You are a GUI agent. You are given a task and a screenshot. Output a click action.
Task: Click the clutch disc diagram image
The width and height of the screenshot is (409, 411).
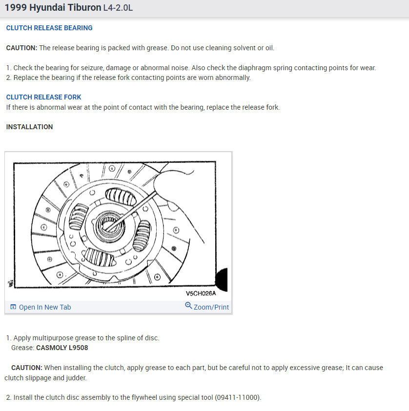pyautogui.click(x=118, y=226)
